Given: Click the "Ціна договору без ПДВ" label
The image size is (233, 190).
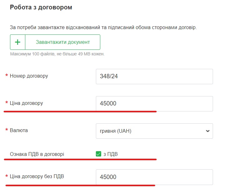Looking at the screenshot, I should coord(37,177).
